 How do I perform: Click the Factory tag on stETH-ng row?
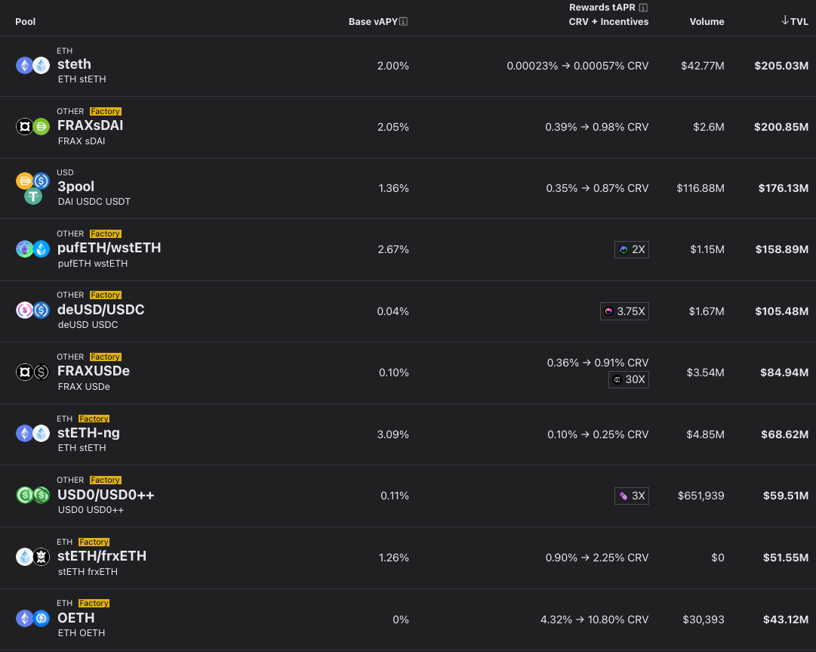point(94,419)
